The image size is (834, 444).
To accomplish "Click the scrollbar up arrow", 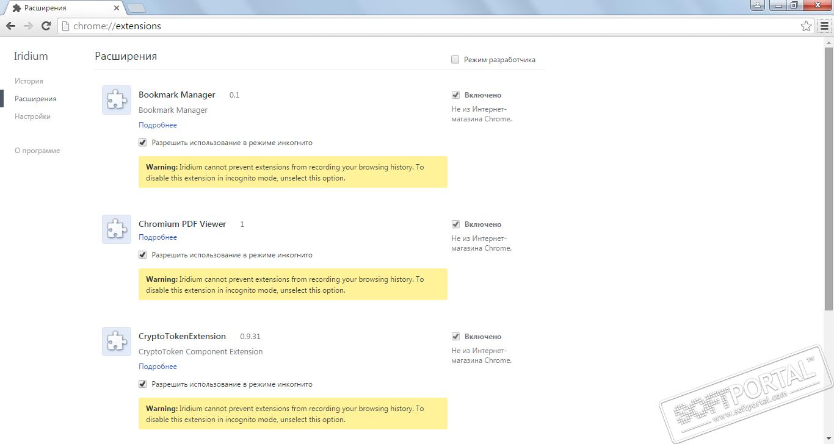I will (829, 43).
